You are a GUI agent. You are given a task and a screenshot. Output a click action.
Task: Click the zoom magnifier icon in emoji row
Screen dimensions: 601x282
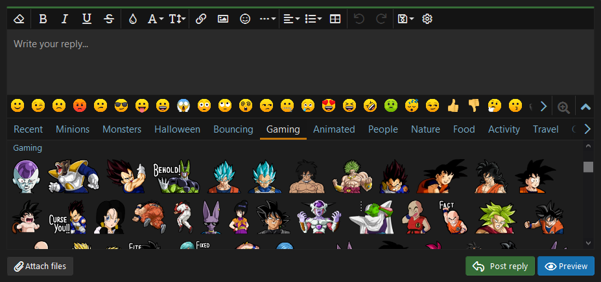click(563, 107)
